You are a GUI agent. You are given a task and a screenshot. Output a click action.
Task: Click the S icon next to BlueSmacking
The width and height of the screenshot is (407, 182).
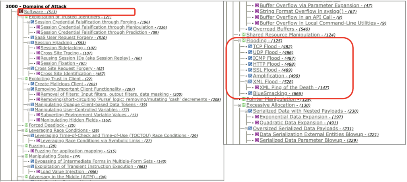click(250, 93)
